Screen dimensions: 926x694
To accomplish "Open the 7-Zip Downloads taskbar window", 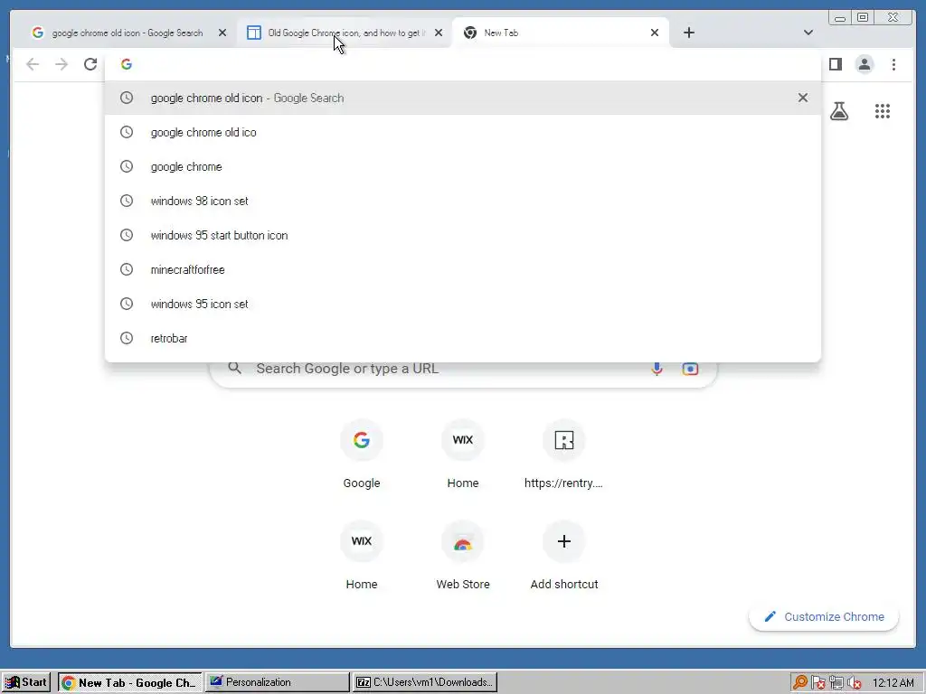I will [425, 683].
